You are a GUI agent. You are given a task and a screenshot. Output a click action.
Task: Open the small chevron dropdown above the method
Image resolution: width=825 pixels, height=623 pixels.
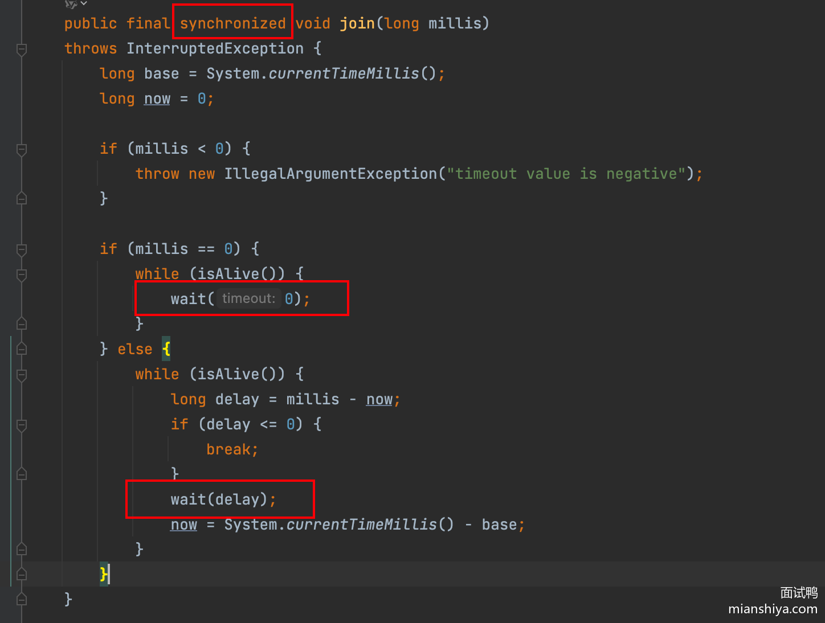pyautogui.click(x=84, y=3)
